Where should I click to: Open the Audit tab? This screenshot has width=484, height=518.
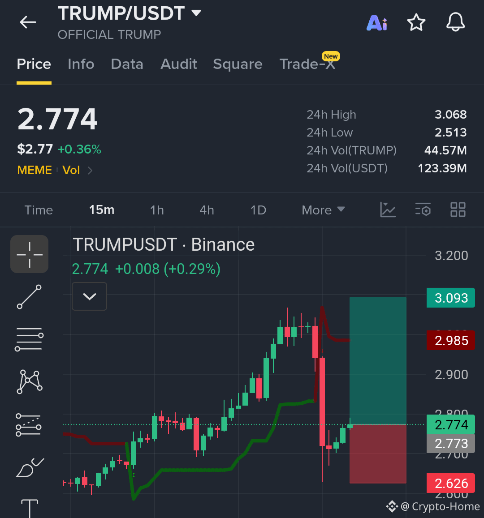[178, 64]
